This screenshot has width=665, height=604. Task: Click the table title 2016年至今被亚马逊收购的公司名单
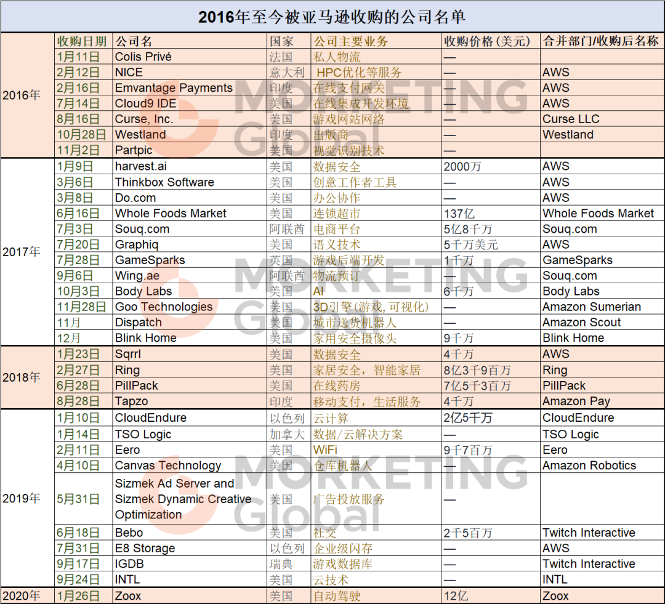pos(332,17)
